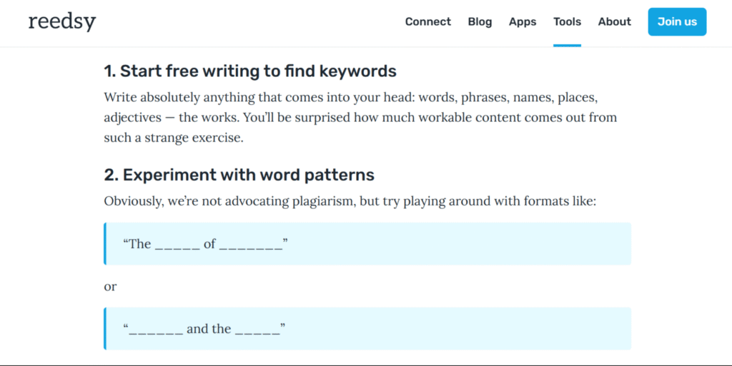Click the blank before "and the"

click(156, 333)
